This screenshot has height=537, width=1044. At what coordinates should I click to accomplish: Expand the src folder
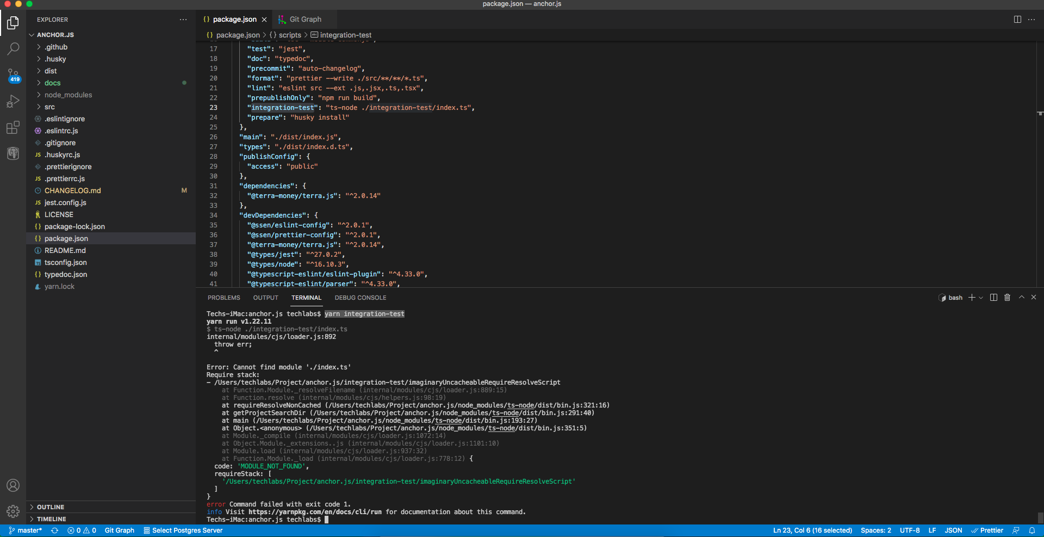click(111, 107)
